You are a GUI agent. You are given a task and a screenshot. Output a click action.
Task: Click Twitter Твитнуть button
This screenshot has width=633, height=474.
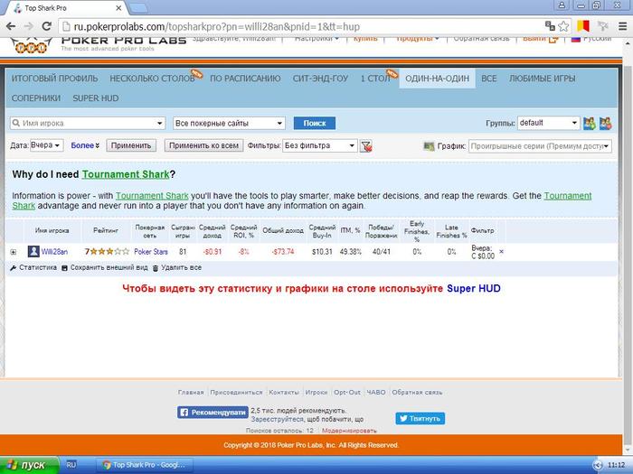click(x=420, y=418)
